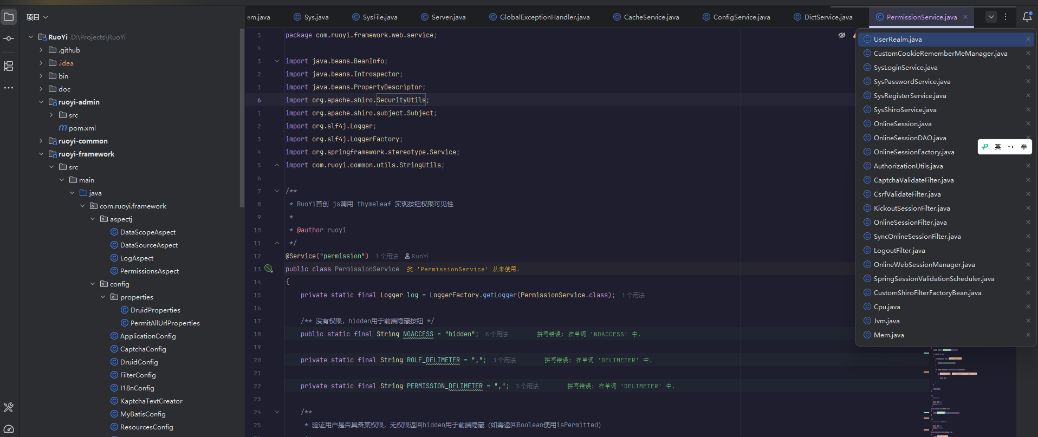Click the gutter icon beside PermissionService class
This screenshot has width=1038, height=437.
coord(268,269)
